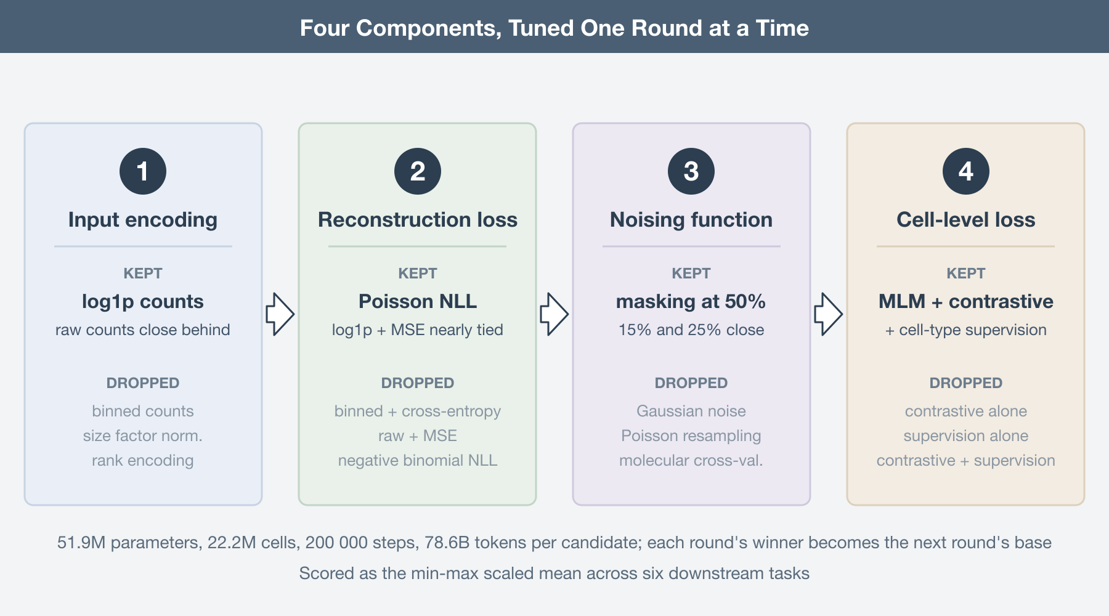Click negative binomial NLL dropped item
This screenshot has width=1109, height=616.
(x=418, y=461)
